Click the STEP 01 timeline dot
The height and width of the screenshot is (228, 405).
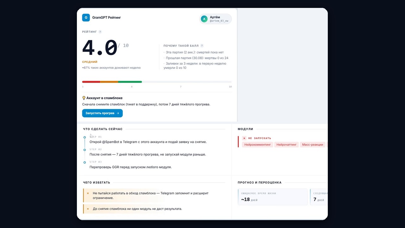84,137
